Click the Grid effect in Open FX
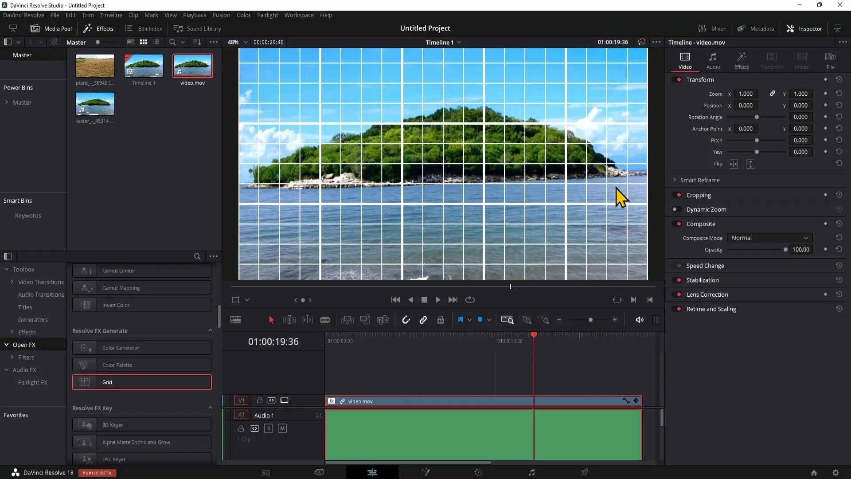851x479 pixels. click(142, 382)
